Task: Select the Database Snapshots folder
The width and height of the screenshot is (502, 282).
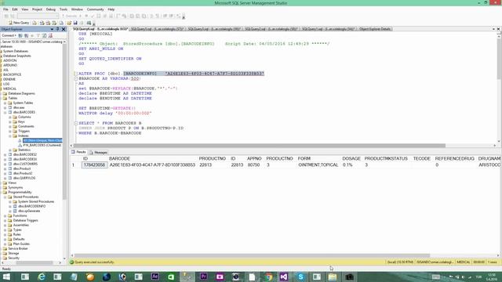Action: tap(17, 56)
